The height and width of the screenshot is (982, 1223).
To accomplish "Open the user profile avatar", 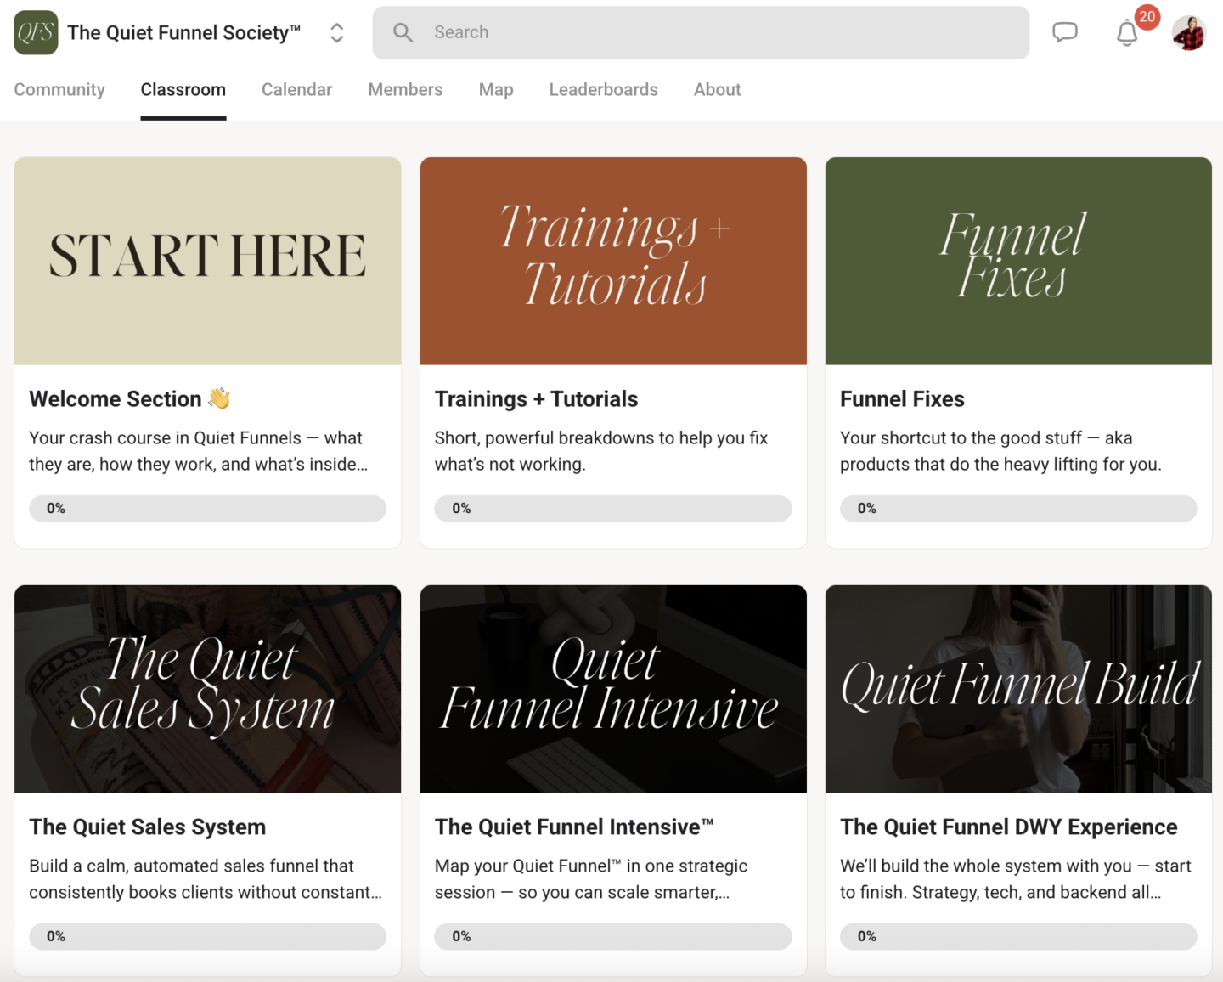I will (x=1188, y=33).
